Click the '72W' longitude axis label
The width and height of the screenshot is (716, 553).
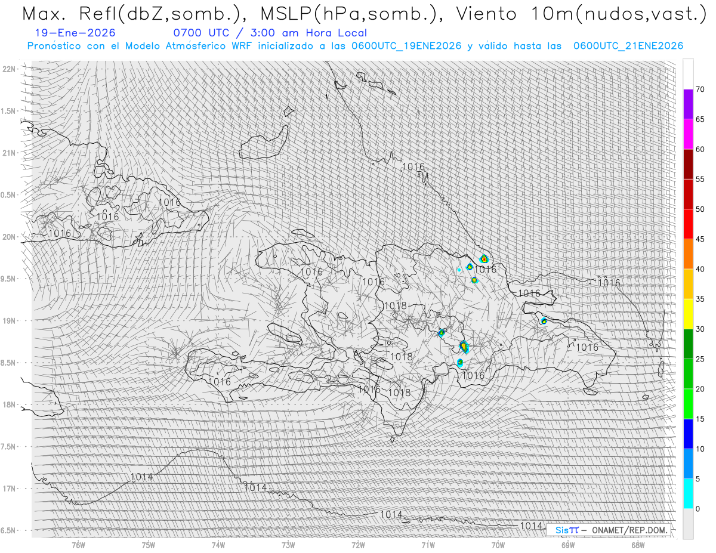point(358,545)
